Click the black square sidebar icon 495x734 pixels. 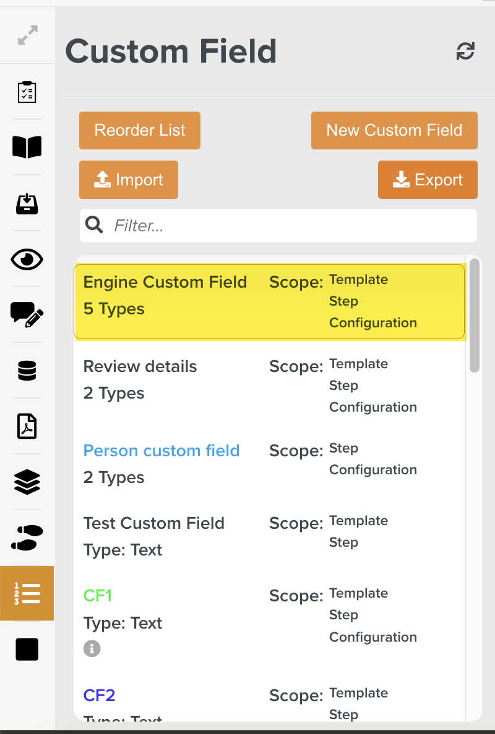coord(27,649)
